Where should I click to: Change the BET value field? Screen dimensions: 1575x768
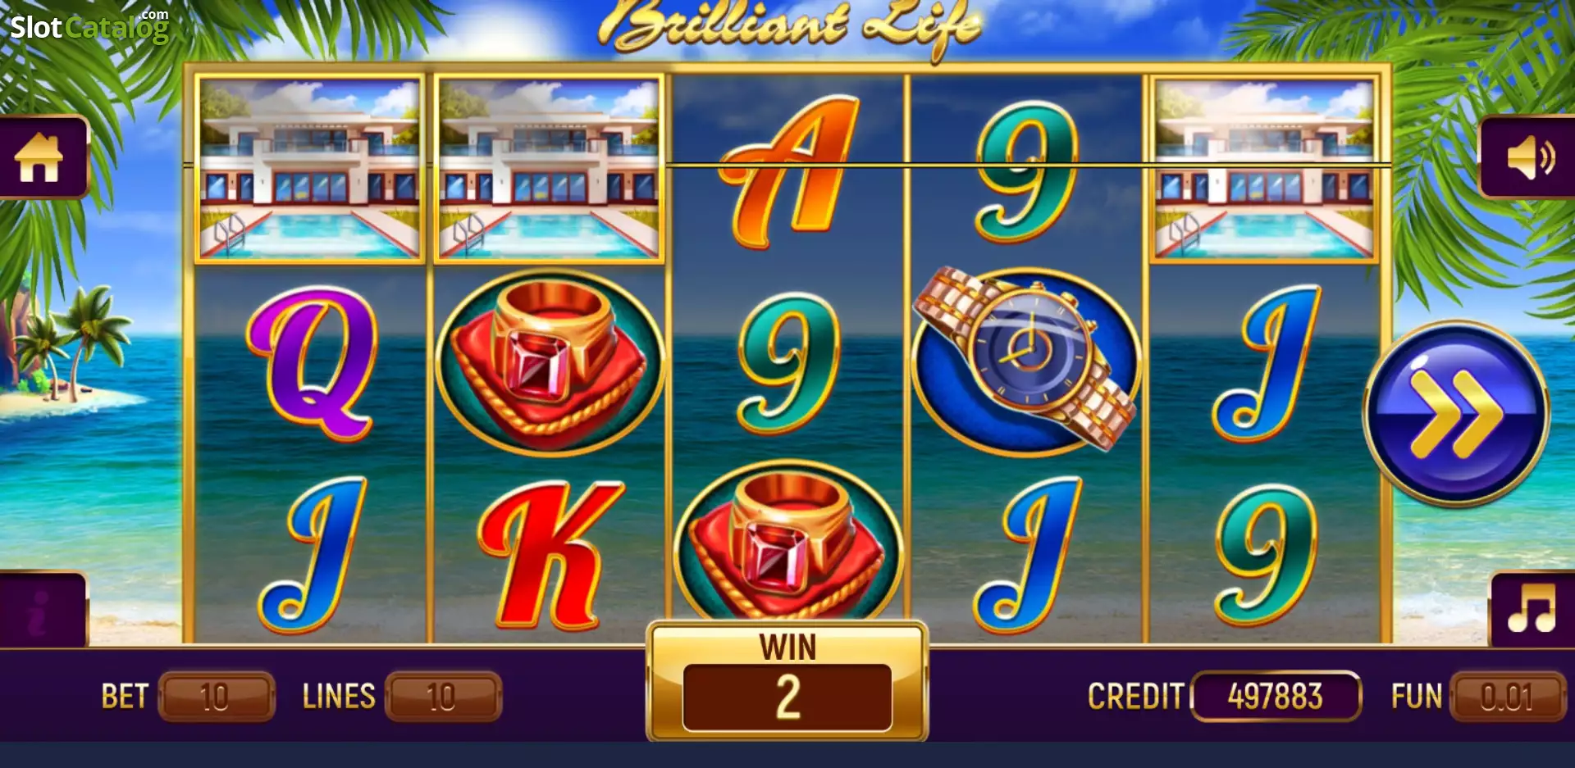pyautogui.click(x=216, y=697)
